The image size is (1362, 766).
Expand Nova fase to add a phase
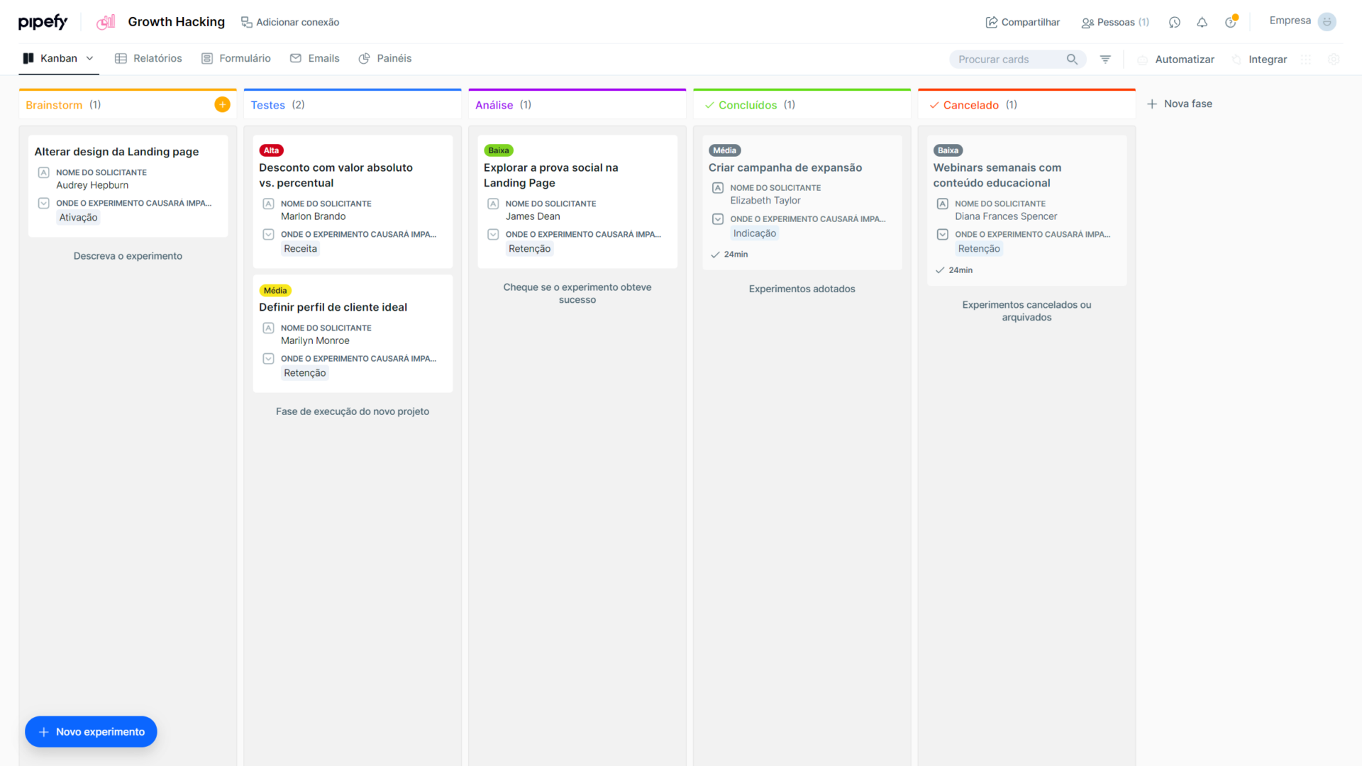click(1180, 104)
